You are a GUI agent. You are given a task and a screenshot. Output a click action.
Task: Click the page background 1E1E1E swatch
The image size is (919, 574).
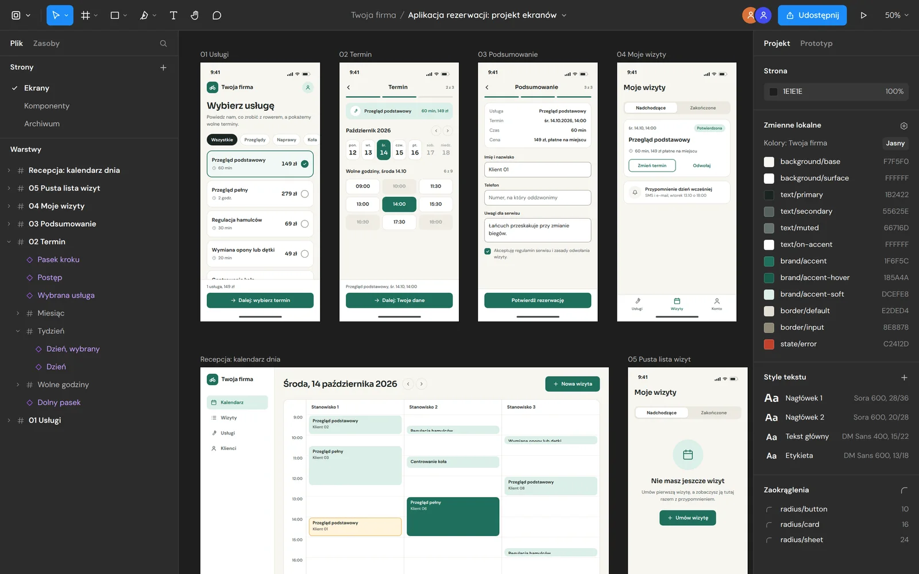point(773,92)
